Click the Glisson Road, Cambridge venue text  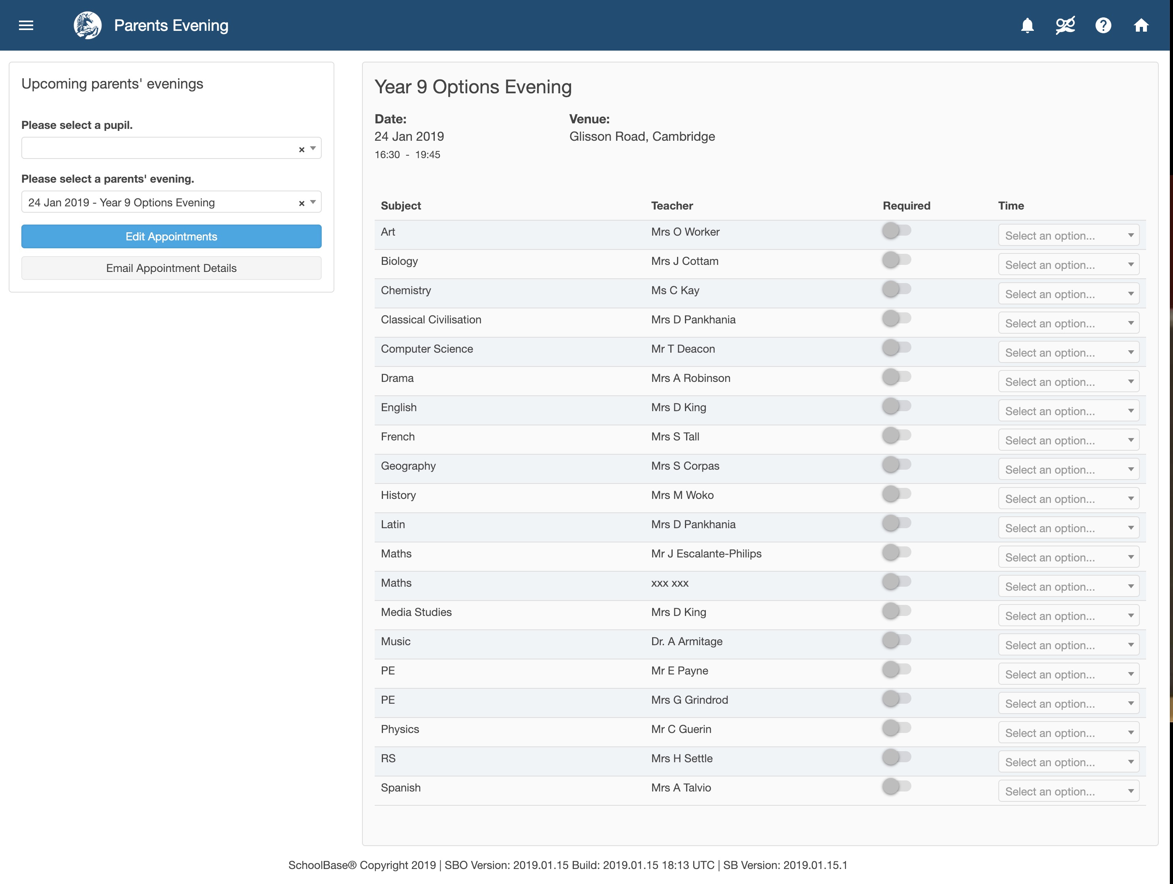click(x=642, y=136)
